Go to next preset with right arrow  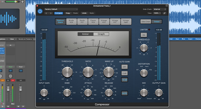tap(51, 13)
